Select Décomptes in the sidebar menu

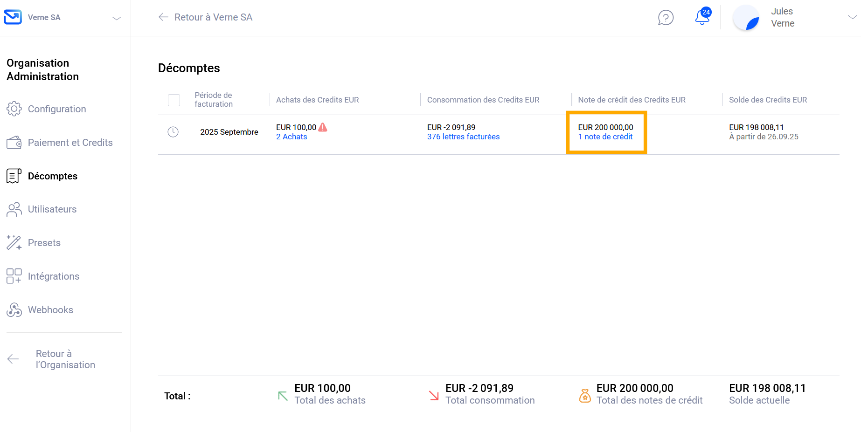click(x=52, y=176)
